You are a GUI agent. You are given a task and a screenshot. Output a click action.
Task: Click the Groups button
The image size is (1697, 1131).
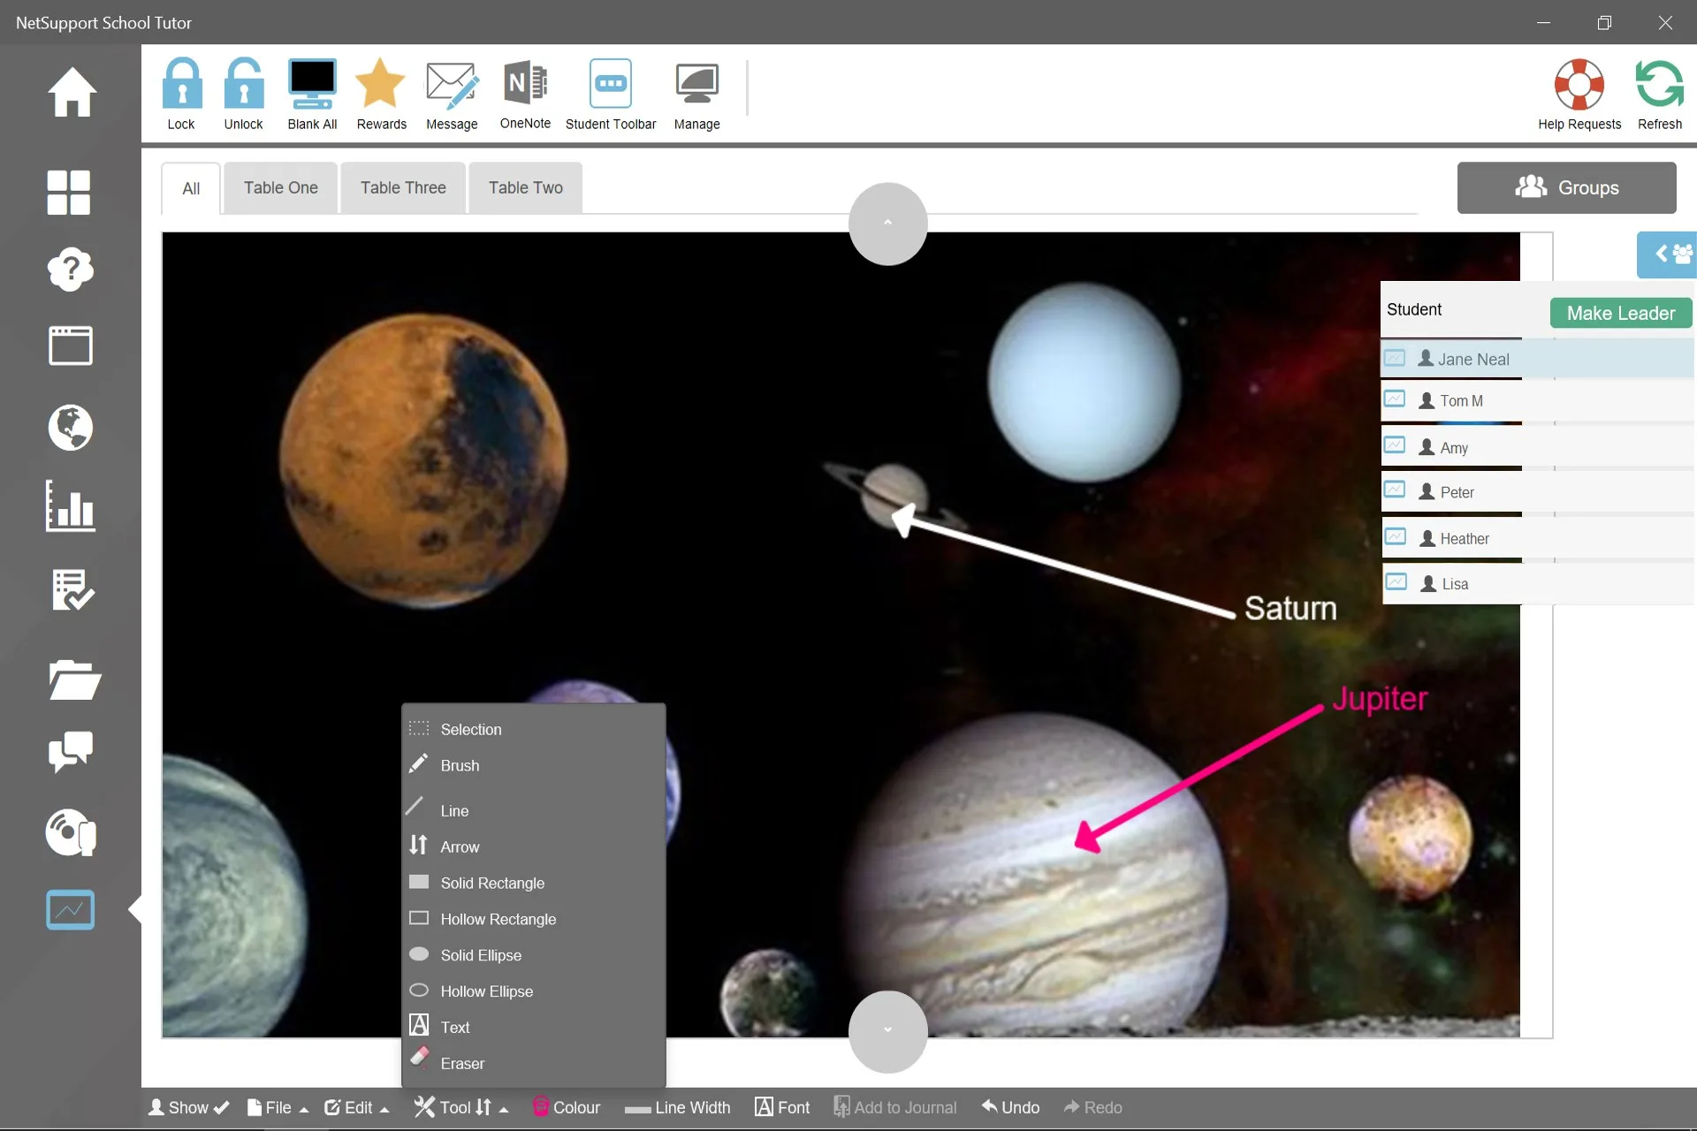(x=1566, y=187)
